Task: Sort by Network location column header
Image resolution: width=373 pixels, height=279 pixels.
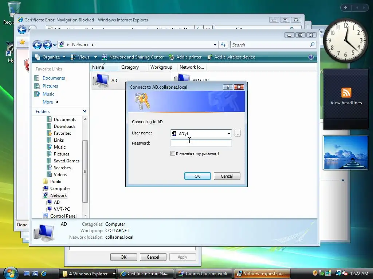Action: 192,67
